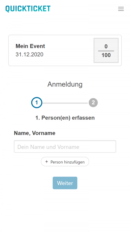Click the 1. Person(en) erfassen step label
This screenshot has height=232, width=130.
[65, 118]
